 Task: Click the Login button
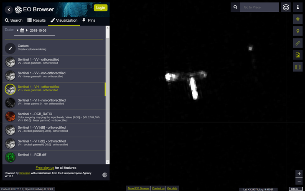[x=101, y=8]
